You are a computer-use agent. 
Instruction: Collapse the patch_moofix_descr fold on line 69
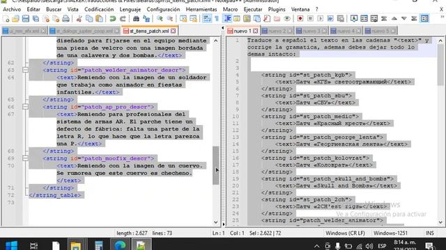point(25,158)
